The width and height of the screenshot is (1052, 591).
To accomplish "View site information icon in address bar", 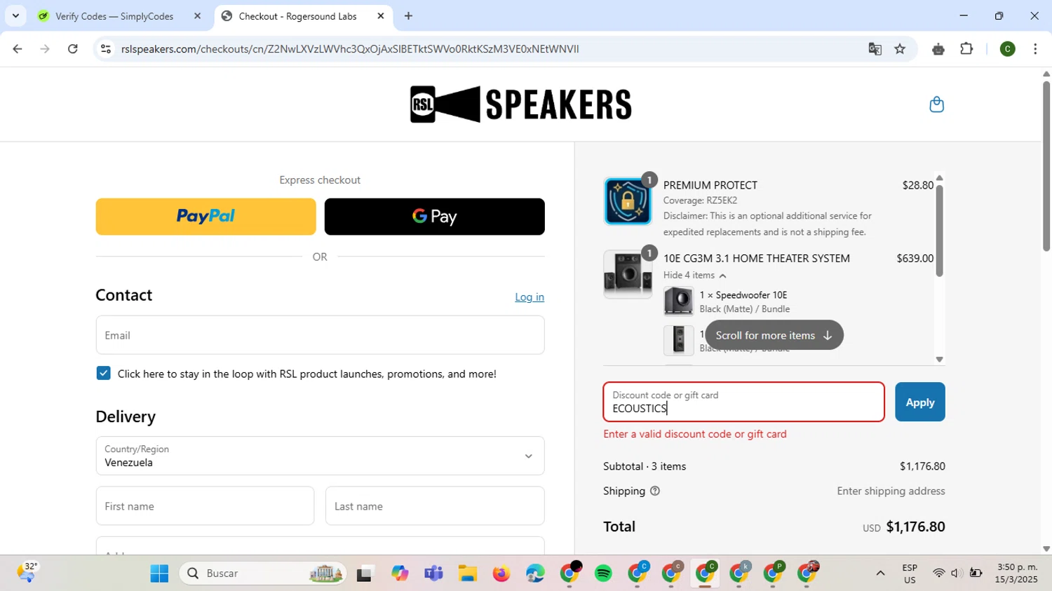I will tap(106, 49).
